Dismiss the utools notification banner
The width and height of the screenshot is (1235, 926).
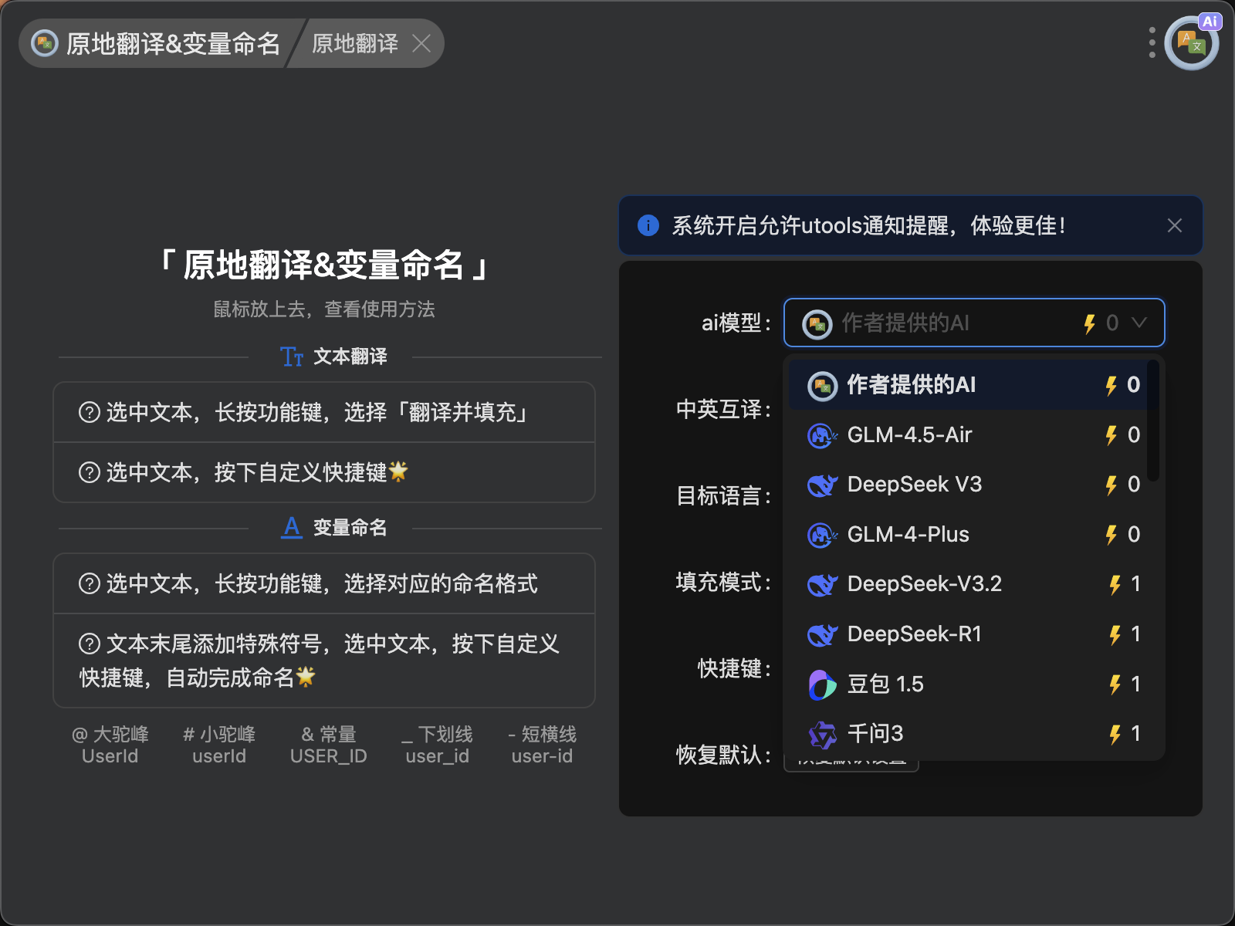click(x=1174, y=225)
